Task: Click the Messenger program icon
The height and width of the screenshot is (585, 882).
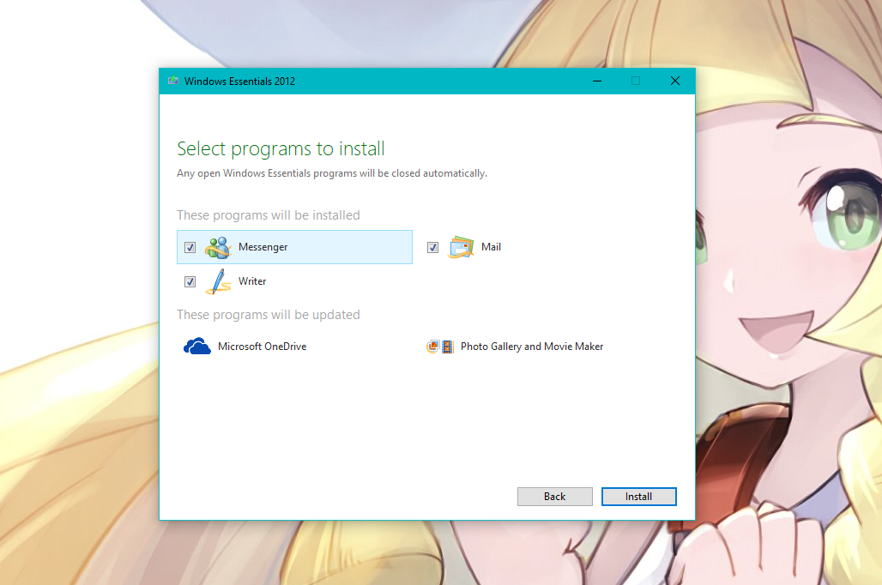Action: (218, 248)
